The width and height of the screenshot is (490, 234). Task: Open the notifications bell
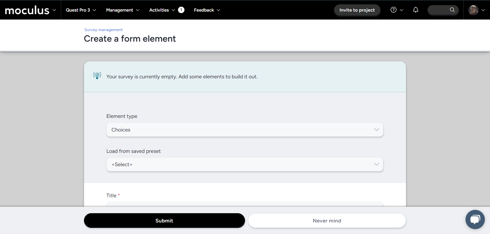416,10
